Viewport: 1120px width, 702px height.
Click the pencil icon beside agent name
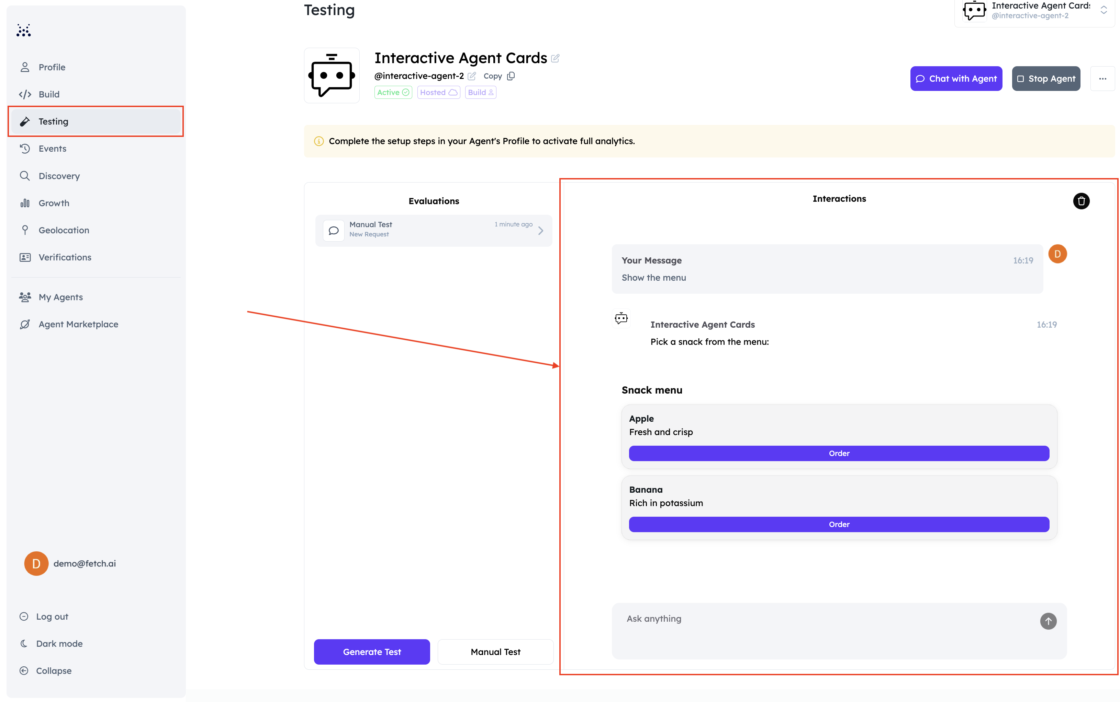[x=555, y=58]
